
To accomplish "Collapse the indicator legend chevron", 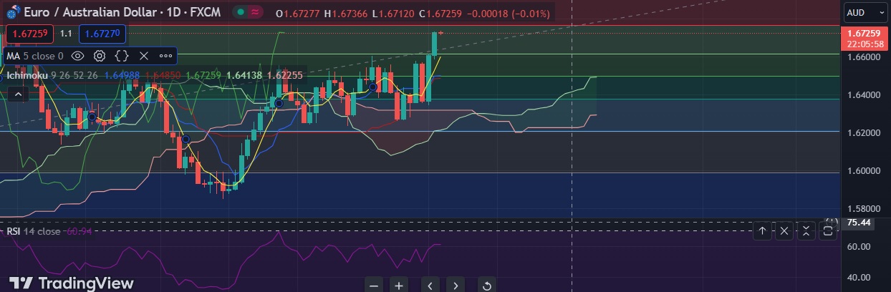I will click(18, 93).
